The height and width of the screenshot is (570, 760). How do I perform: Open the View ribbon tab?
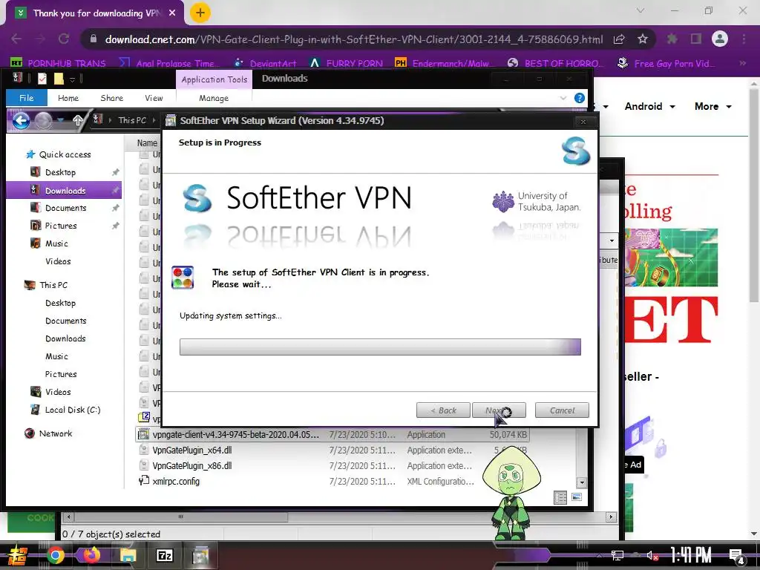tap(154, 98)
